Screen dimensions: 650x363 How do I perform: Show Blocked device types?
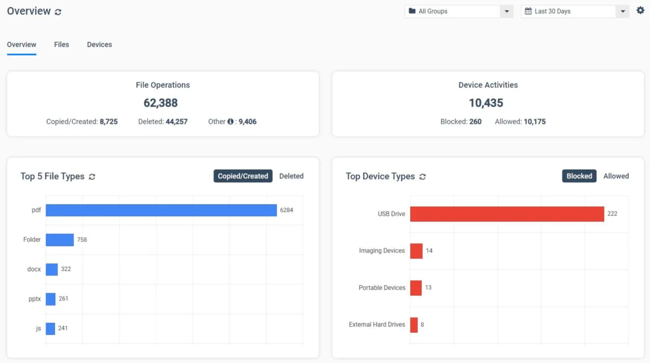pyautogui.click(x=579, y=176)
